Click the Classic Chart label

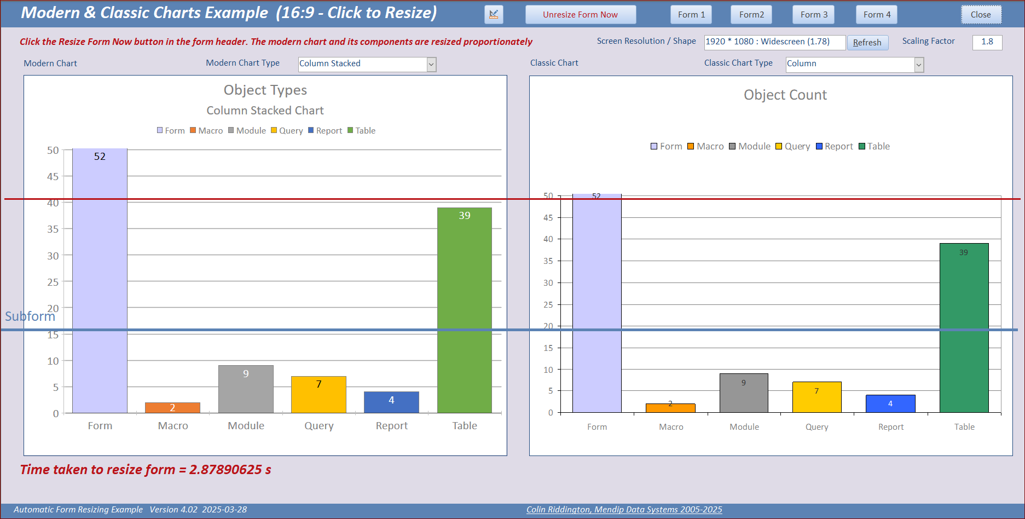tap(554, 63)
